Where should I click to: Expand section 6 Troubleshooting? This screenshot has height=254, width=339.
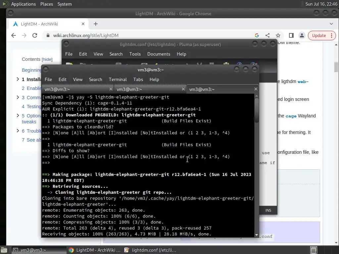tap(18, 131)
